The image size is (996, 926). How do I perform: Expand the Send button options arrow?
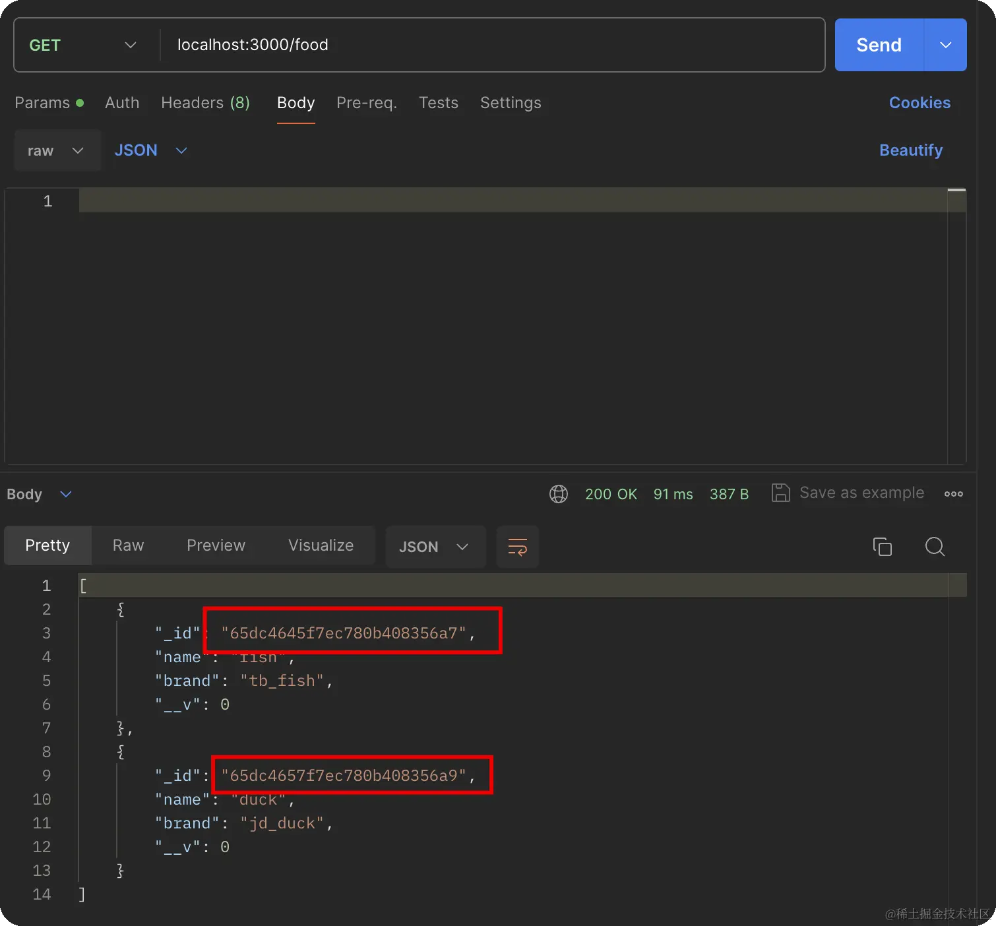tap(946, 45)
